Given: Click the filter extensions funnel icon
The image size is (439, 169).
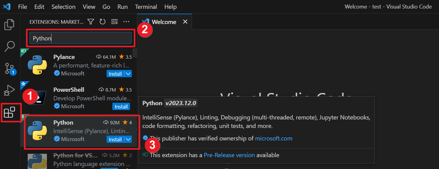Looking at the screenshot, I should [91, 22].
